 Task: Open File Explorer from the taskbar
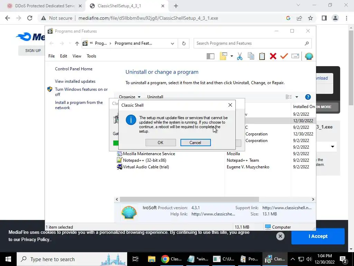[x=151, y=259]
